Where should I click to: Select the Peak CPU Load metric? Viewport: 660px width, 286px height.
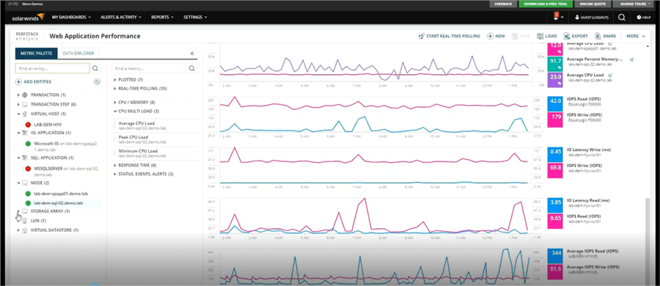pyautogui.click(x=155, y=139)
